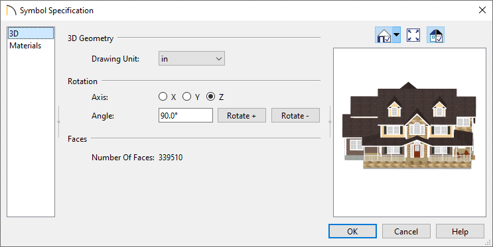Open the Drawing Unit dropdown

click(x=192, y=58)
